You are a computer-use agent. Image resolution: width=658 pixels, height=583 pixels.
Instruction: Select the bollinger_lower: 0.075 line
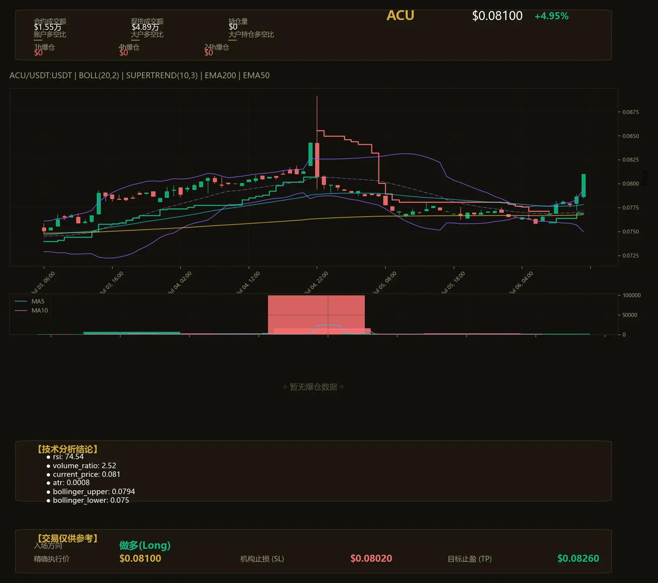click(x=87, y=500)
